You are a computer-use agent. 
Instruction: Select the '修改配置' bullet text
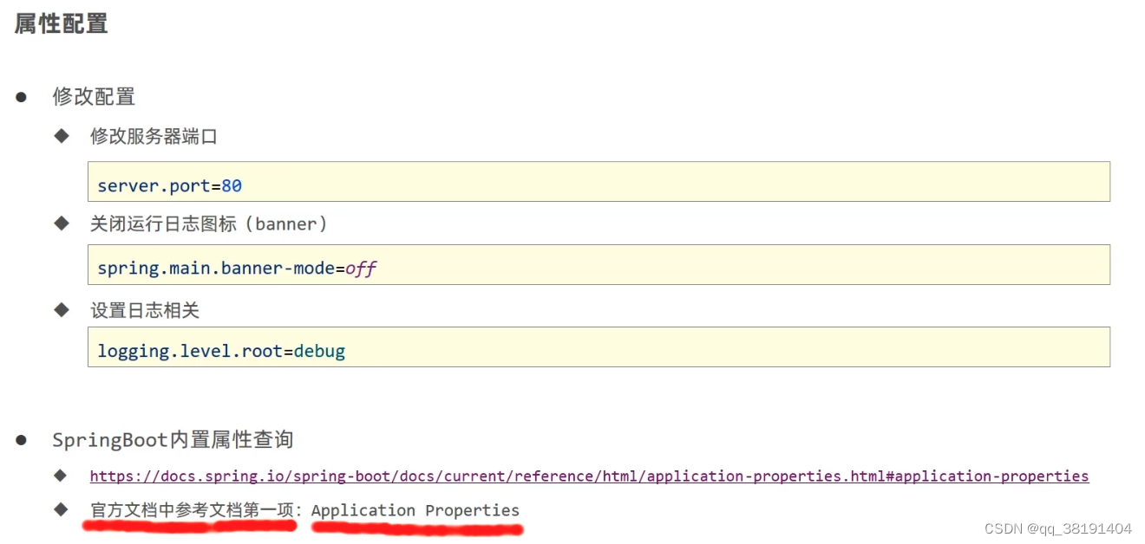click(x=94, y=96)
